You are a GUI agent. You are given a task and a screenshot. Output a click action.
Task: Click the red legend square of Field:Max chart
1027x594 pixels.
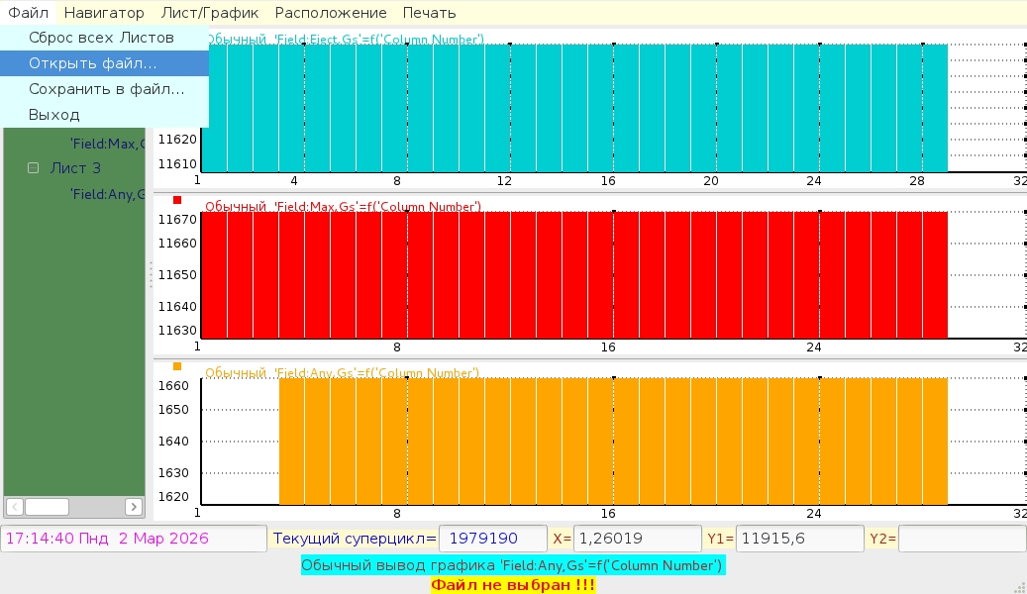pyautogui.click(x=177, y=200)
